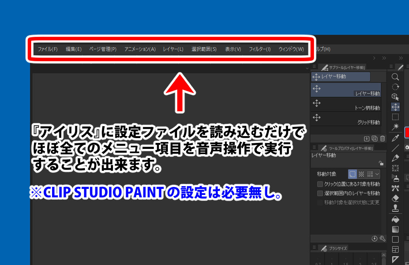The image size is (409, 265).
Task: Select the Frame border panel tool
Action: coord(395,249)
